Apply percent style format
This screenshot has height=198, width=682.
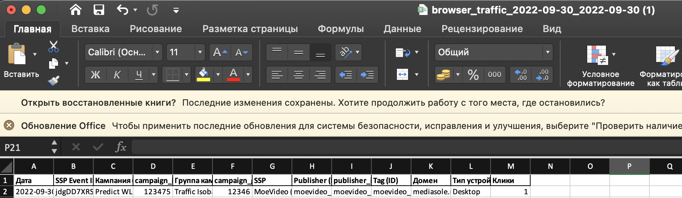(x=473, y=75)
